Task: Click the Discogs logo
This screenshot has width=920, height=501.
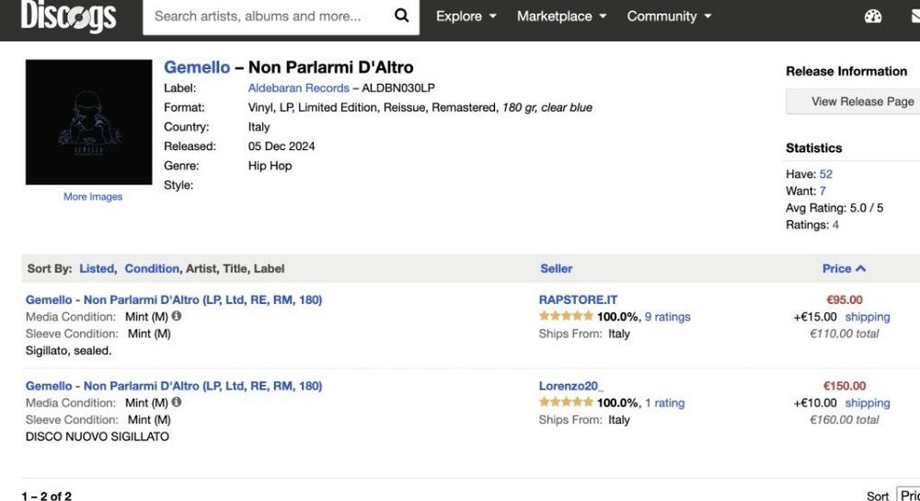Action: (69, 16)
